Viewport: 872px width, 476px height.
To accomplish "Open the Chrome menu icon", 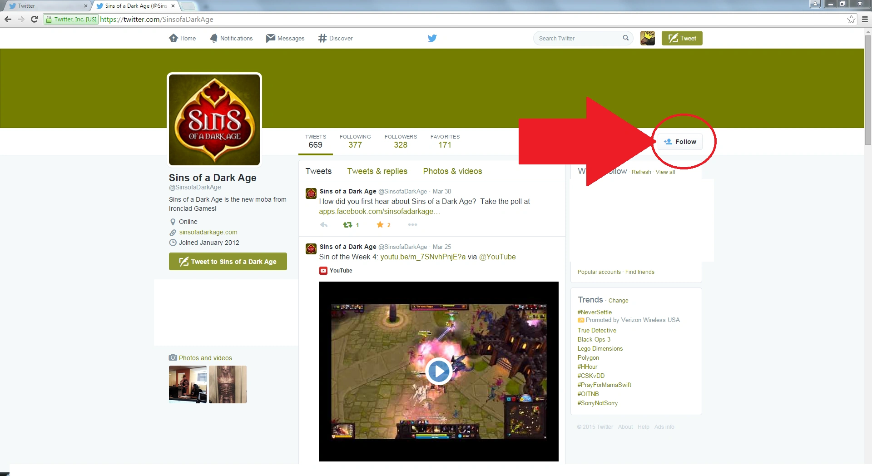I will pyautogui.click(x=865, y=19).
